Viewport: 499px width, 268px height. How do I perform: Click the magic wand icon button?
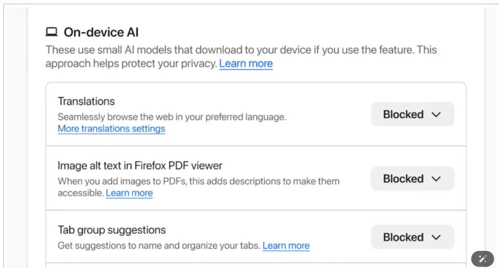pos(483,259)
